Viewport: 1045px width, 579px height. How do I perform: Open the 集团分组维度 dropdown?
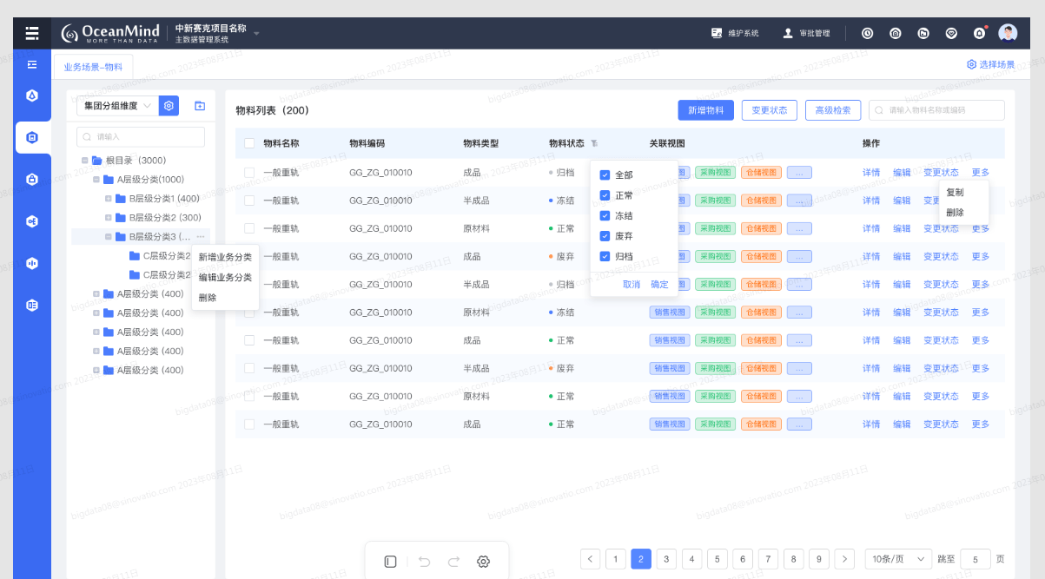[116, 106]
